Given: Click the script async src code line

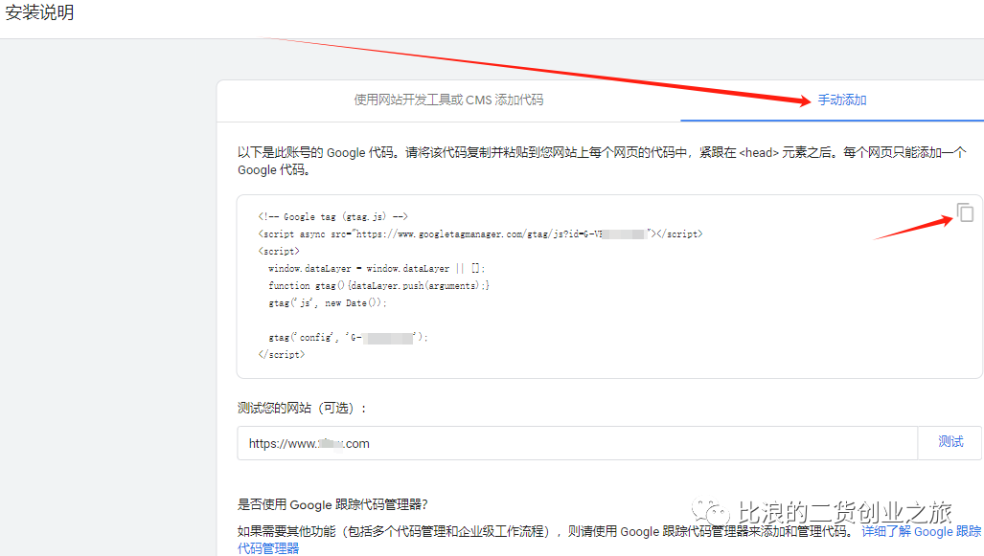Looking at the screenshot, I should (x=480, y=234).
